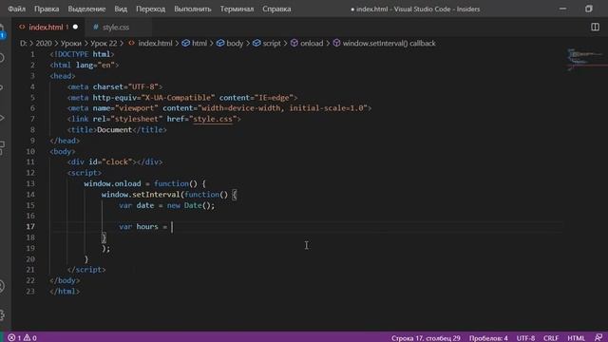The width and height of the screenshot is (608, 342).
Task: Select the Уроки breadcrumb folder
Action: point(71,44)
